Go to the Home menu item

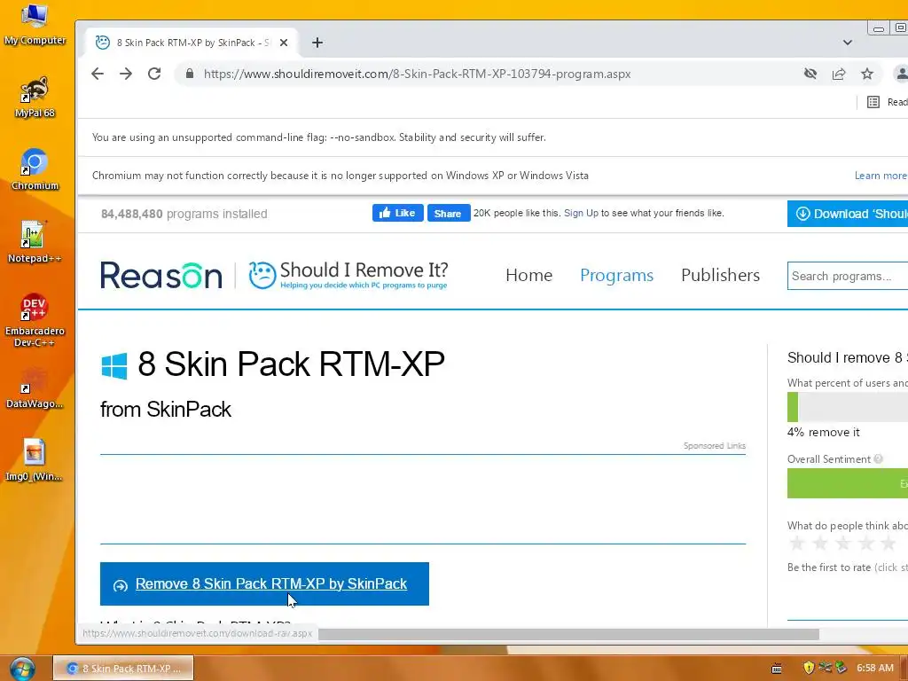click(x=528, y=275)
